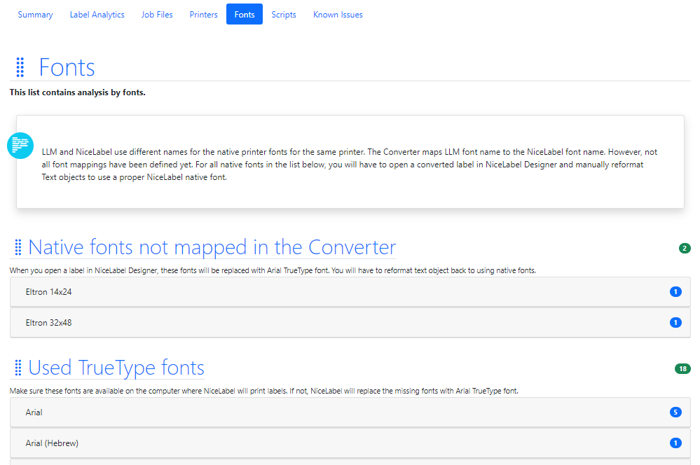Click blue badge showing 5 on Arial row

tap(675, 412)
